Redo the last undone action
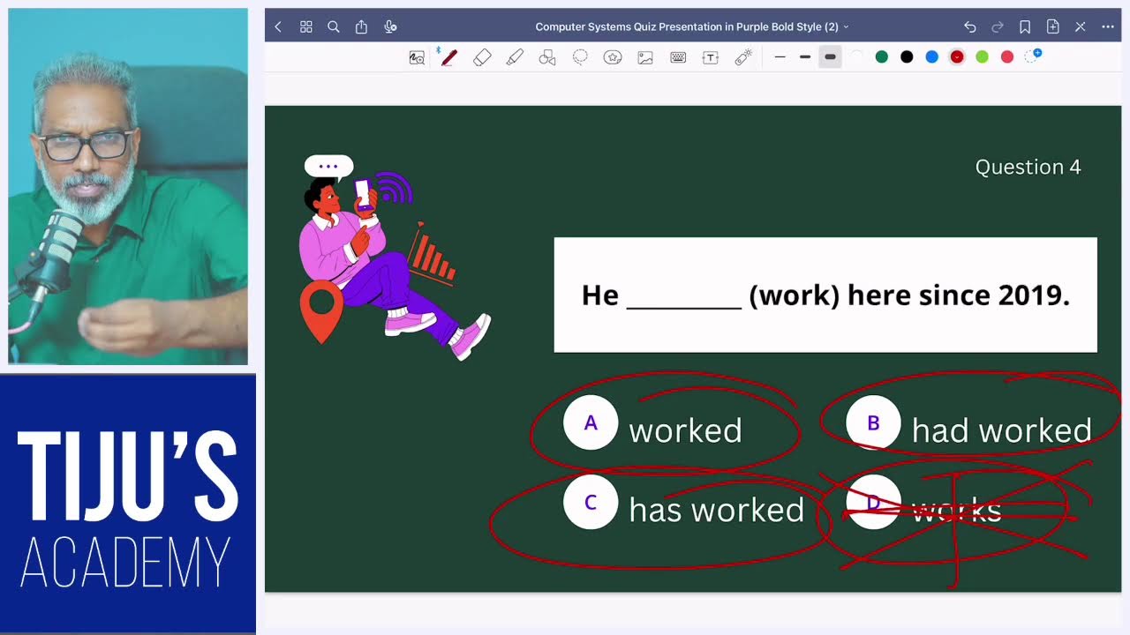 [998, 27]
